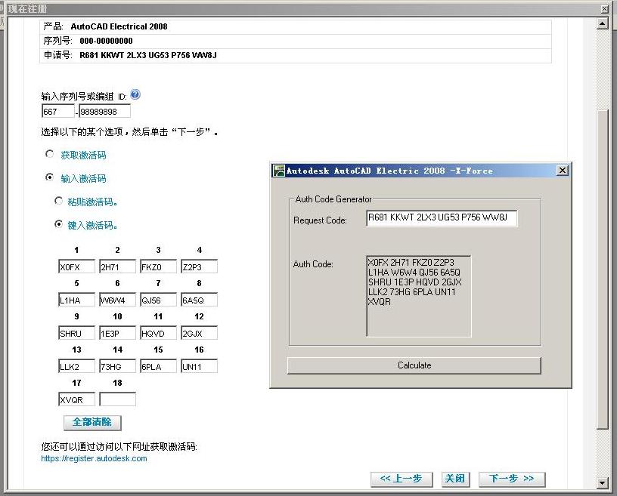Click the 全部清除 clear-all button
This screenshot has height=496, width=617.
click(x=92, y=423)
